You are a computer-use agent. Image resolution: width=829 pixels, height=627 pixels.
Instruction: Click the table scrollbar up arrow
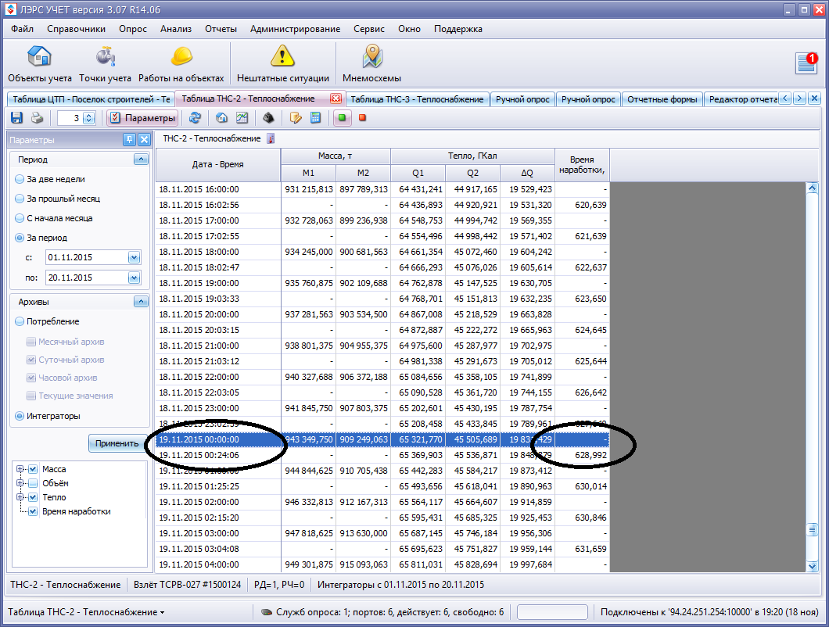pos(812,188)
